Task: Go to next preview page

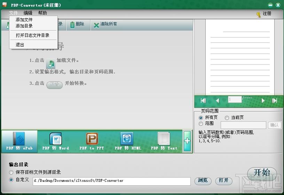Action: (263, 100)
